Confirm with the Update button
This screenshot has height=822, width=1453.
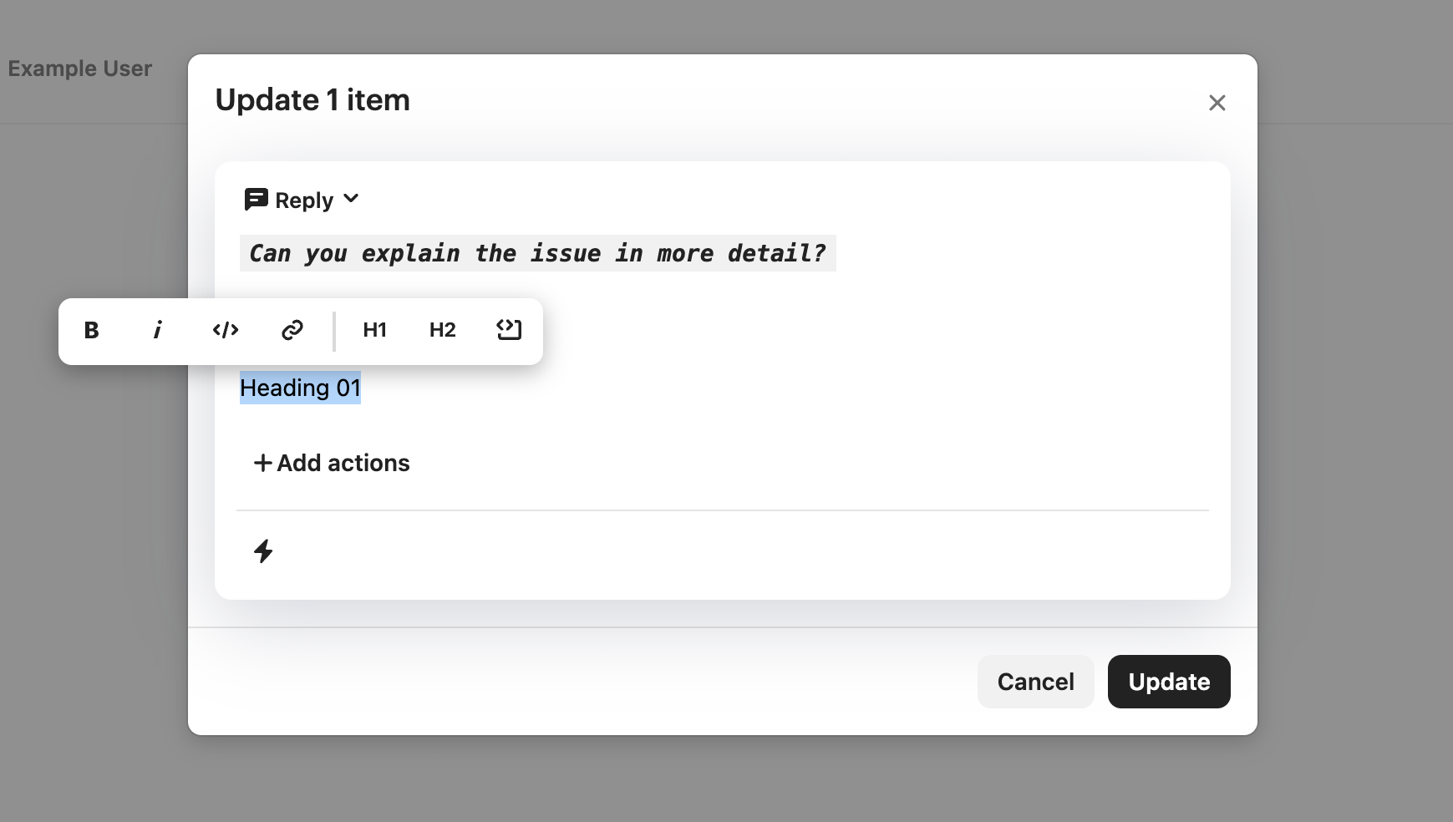click(1168, 682)
